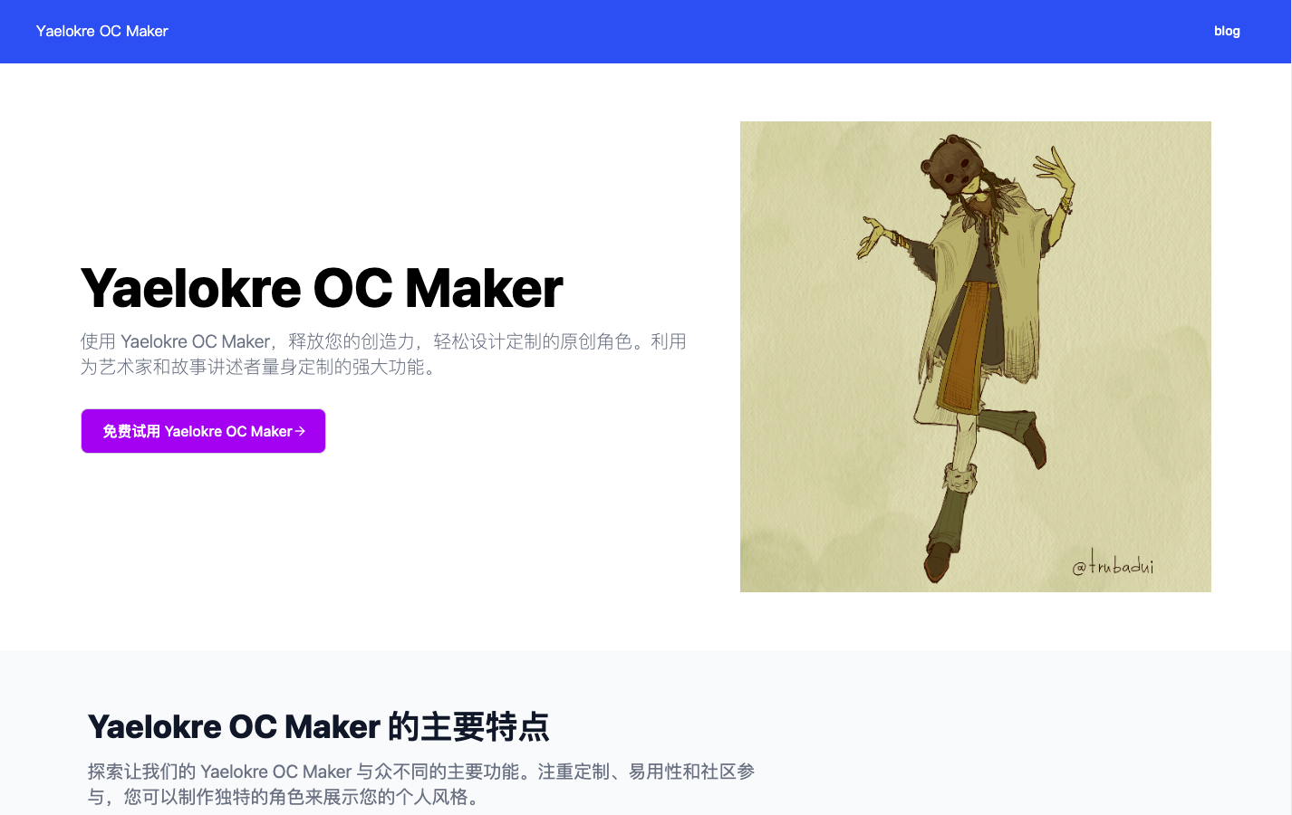Open the hero character illustration
The image size is (1292, 815).
click(976, 357)
